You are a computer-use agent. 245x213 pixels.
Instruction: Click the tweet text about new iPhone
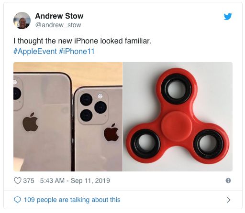pyautogui.click(x=82, y=41)
